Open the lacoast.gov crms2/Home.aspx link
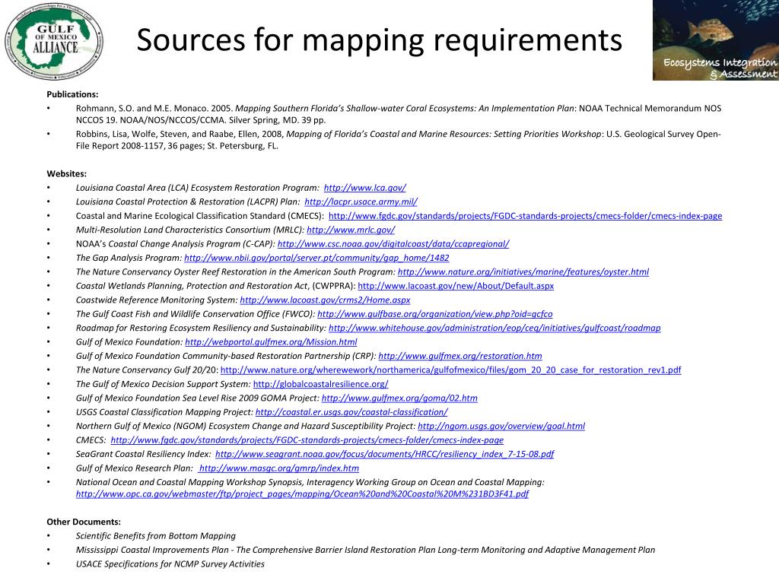The height and width of the screenshot is (584, 779). coord(325,300)
